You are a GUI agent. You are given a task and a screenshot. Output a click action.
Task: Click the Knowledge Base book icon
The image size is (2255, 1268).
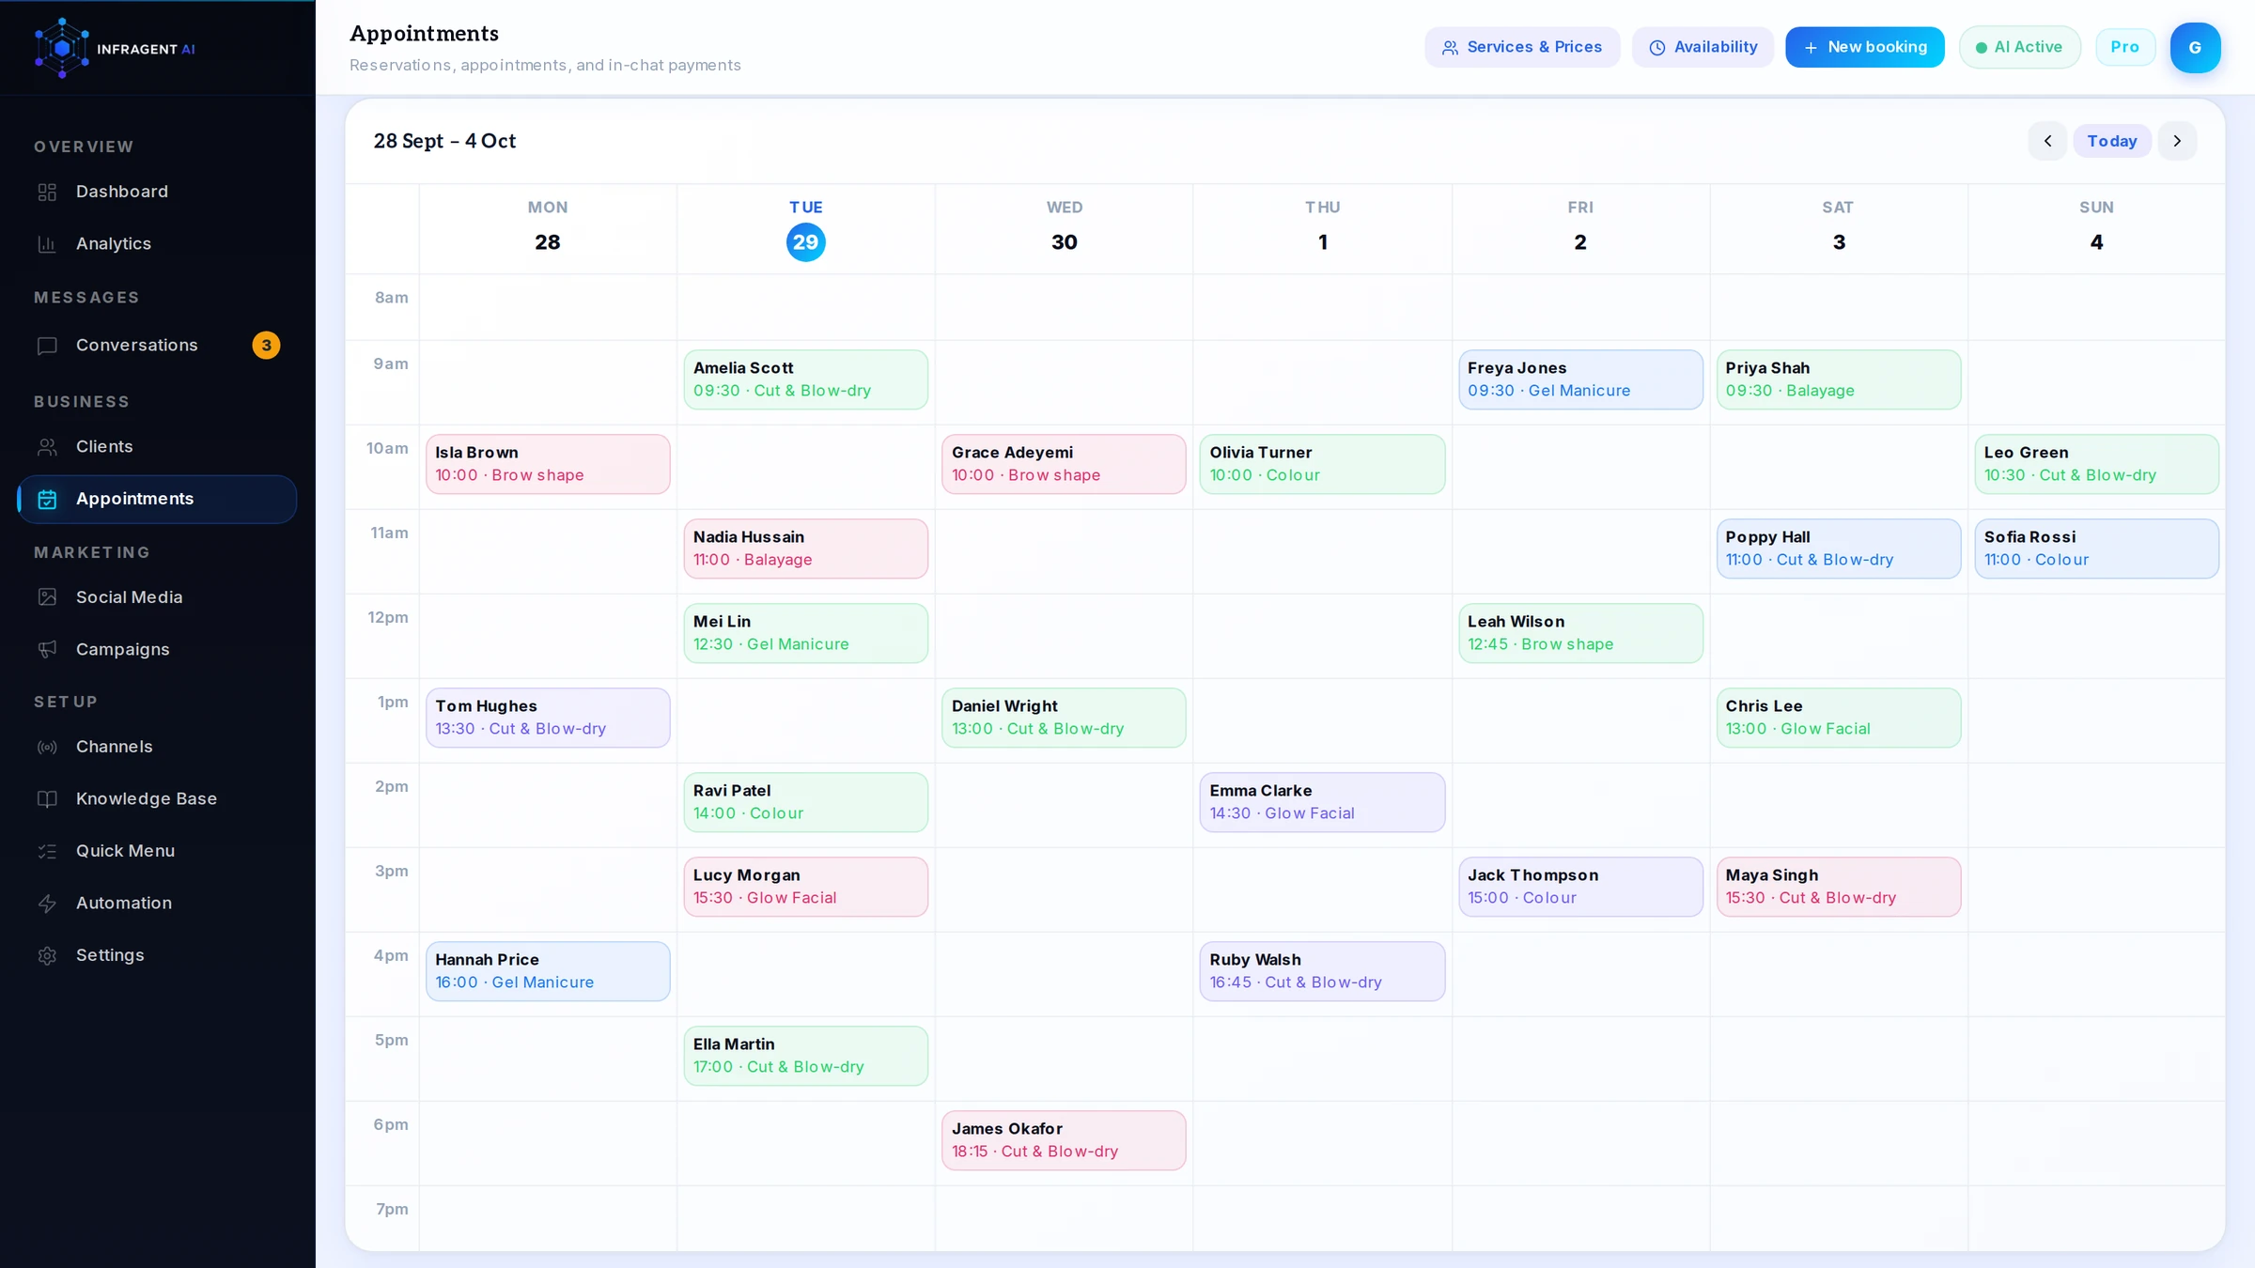tap(47, 799)
